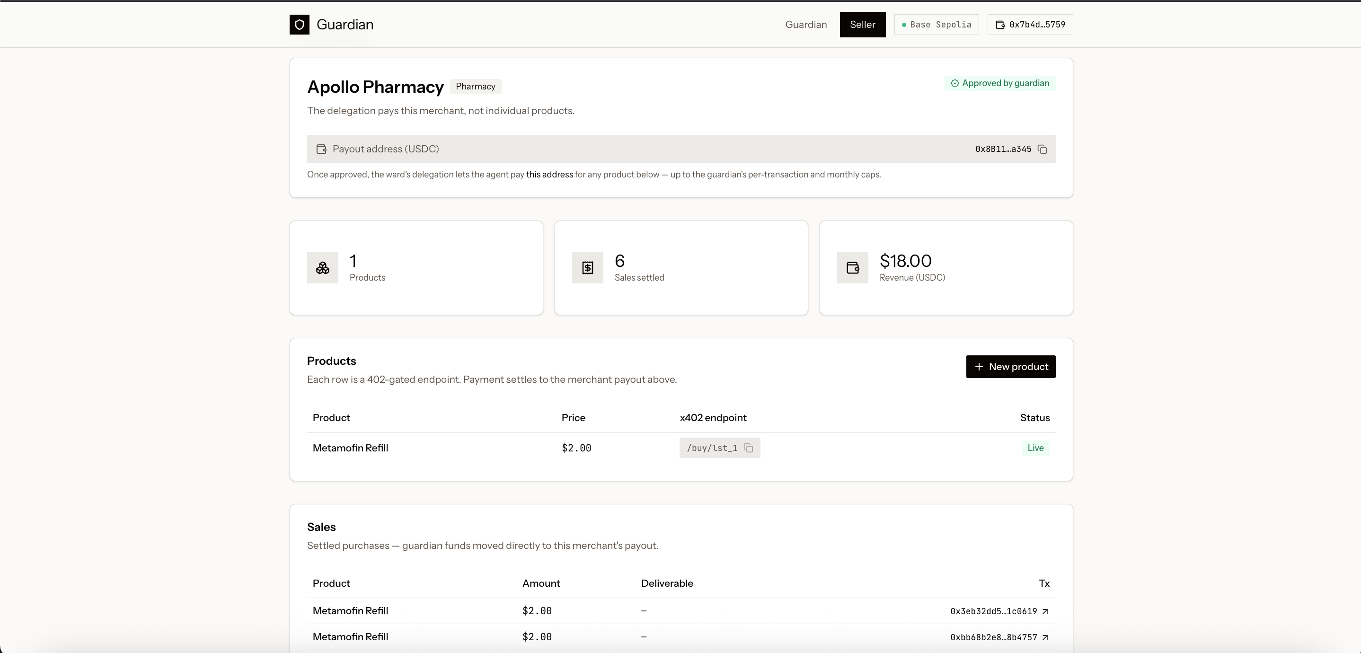1361x653 pixels.
Task: Click the Live status badge
Action: (x=1035, y=448)
